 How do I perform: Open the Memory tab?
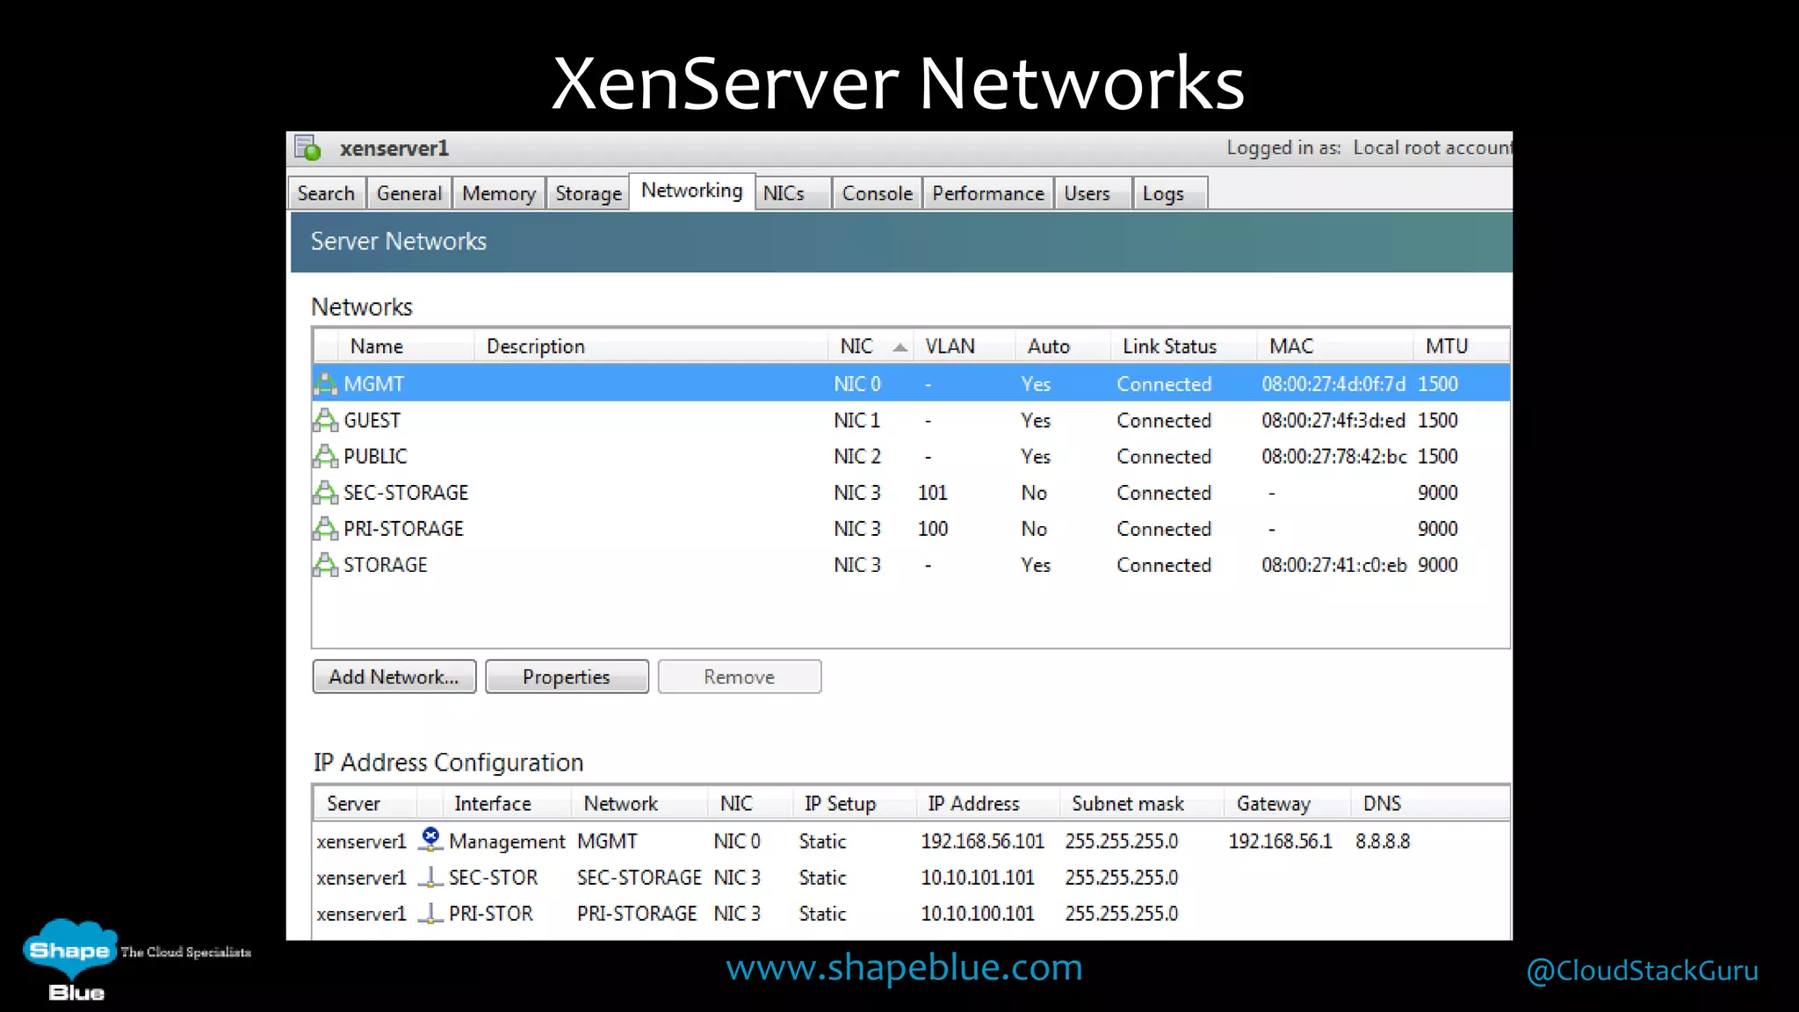(x=499, y=193)
